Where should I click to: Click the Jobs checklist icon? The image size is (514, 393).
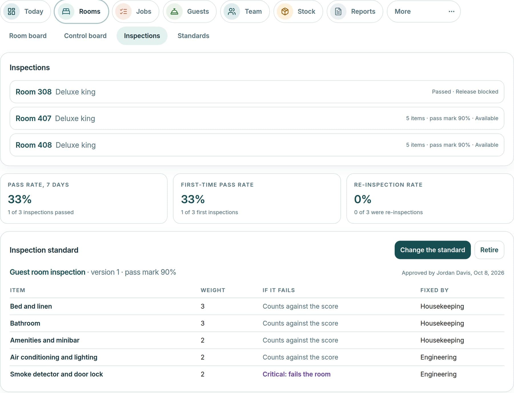(x=123, y=11)
